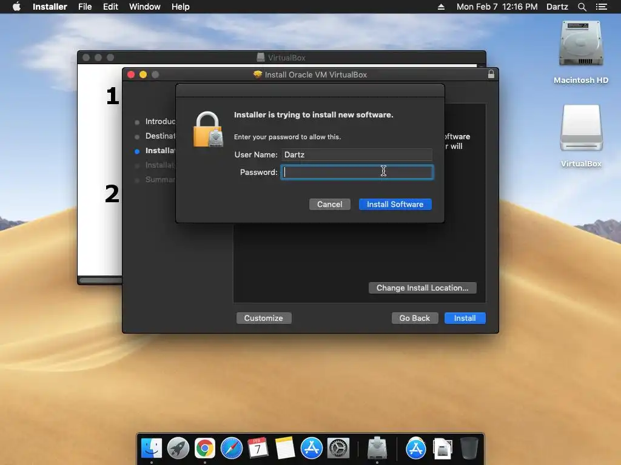
Task: Open the Help menu
Action: coord(180,7)
